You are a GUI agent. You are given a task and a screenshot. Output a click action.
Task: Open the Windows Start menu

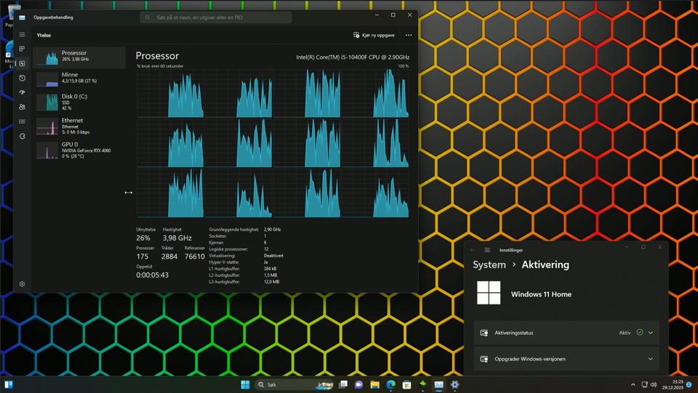[245, 384]
